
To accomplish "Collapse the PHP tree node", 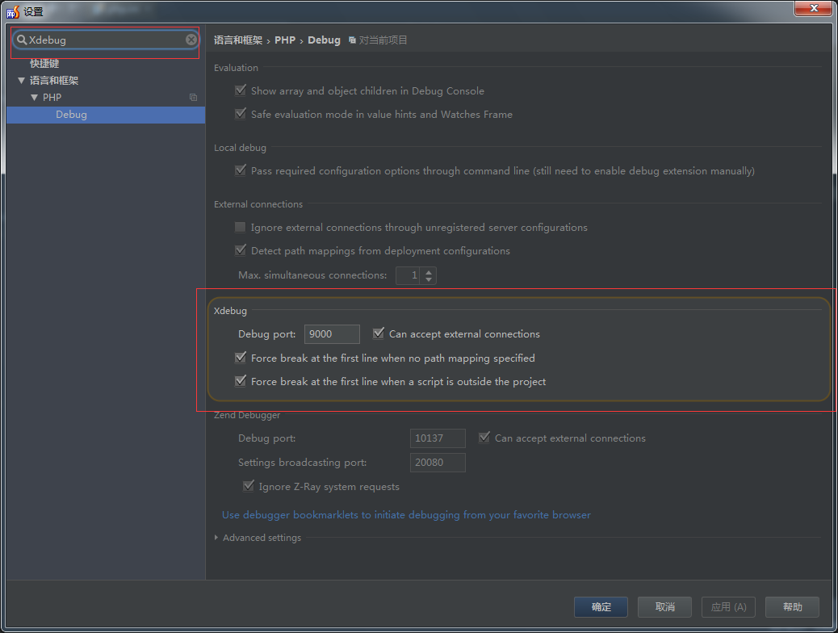I will tap(35, 98).
